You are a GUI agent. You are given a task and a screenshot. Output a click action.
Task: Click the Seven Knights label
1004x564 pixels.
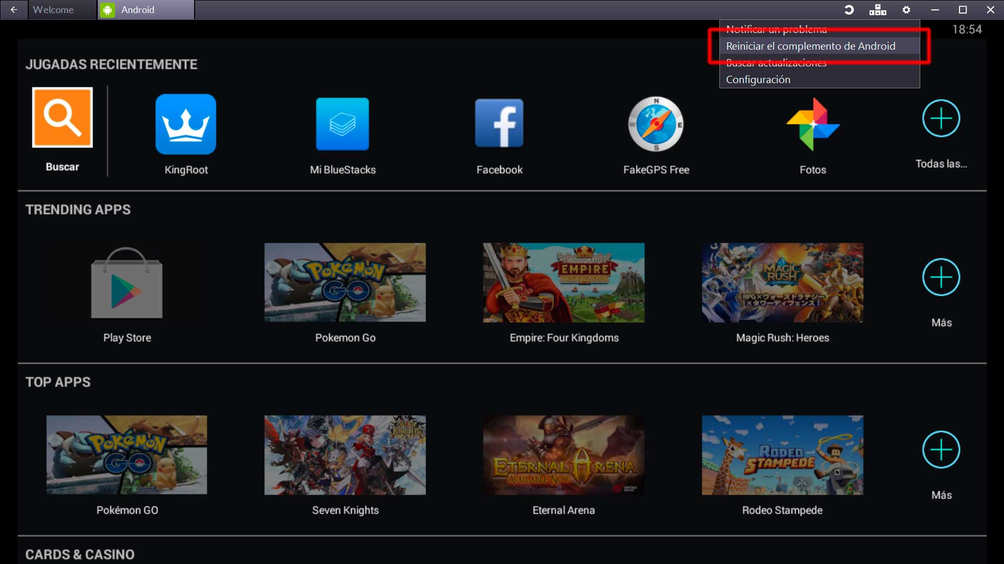click(345, 510)
